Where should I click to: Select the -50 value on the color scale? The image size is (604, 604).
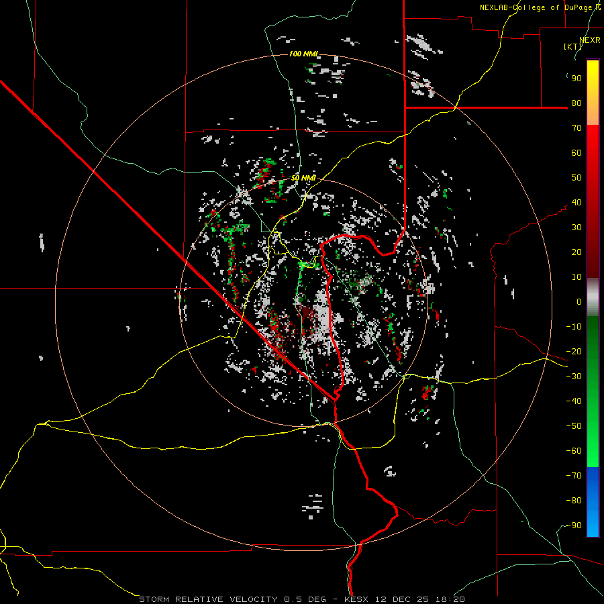(x=574, y=426)
